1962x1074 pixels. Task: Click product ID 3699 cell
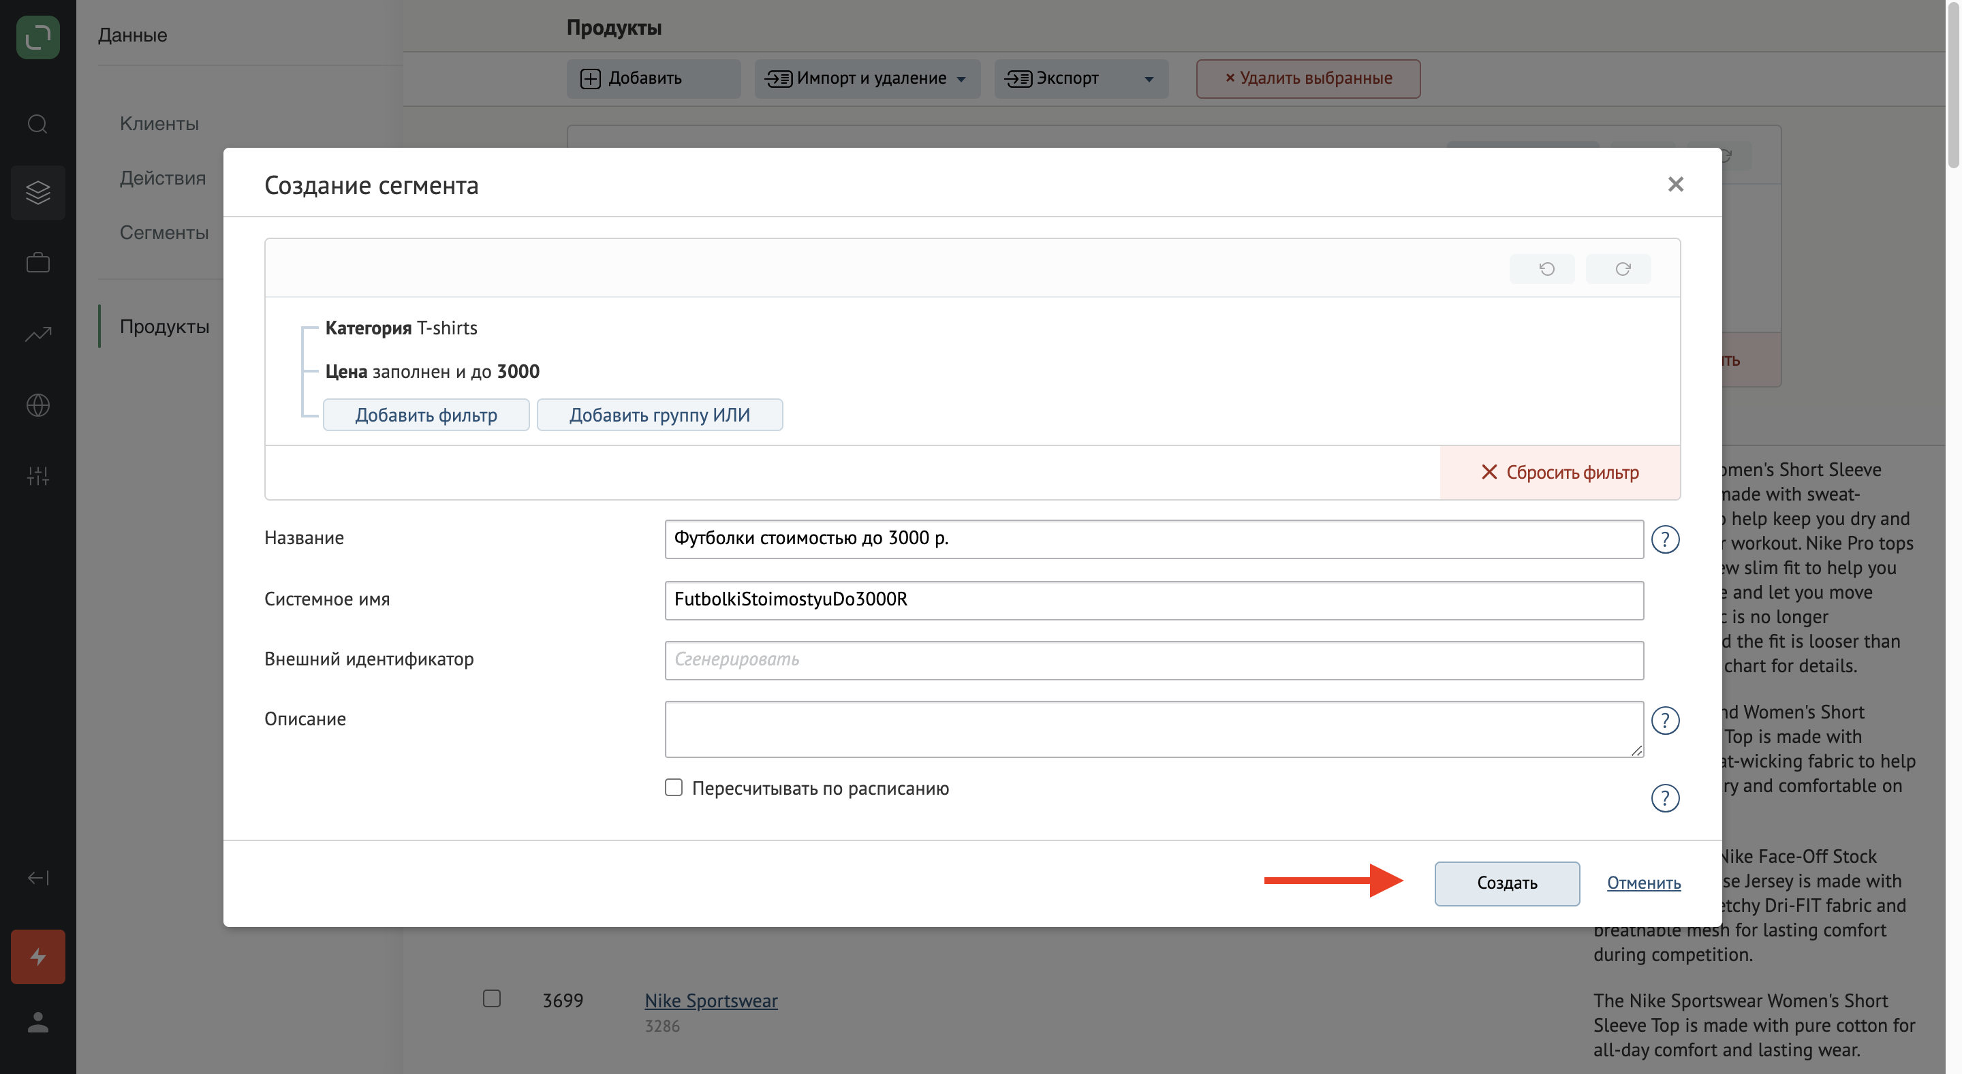[x=562, y=1000]
